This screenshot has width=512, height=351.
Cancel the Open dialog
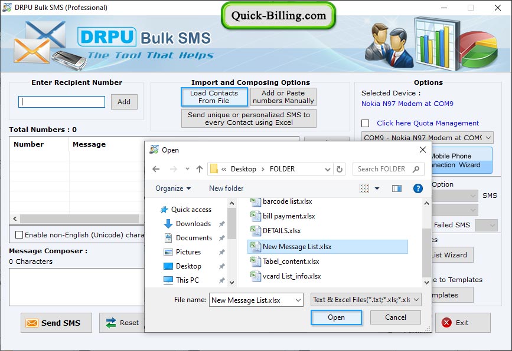[396, 317]
